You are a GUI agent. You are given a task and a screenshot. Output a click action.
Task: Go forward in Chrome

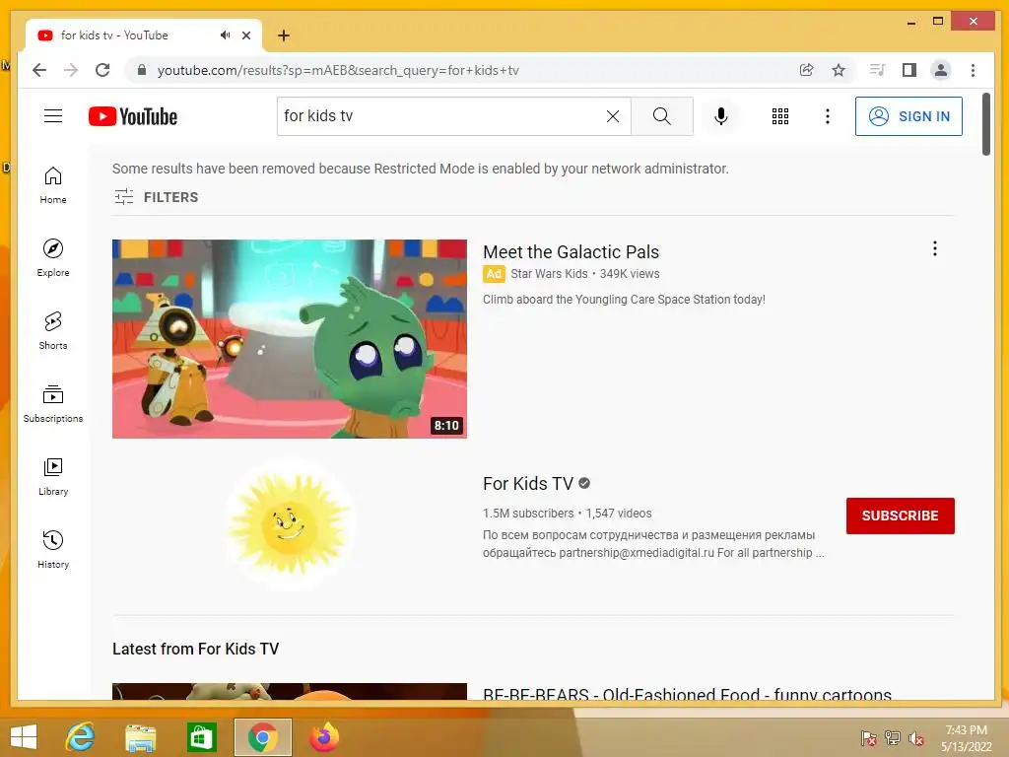pos(71,70)
